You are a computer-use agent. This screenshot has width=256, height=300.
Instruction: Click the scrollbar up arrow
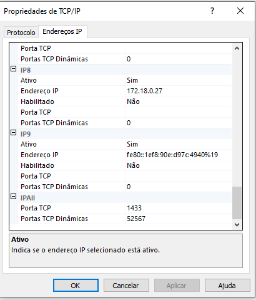(x=237, y=48)
